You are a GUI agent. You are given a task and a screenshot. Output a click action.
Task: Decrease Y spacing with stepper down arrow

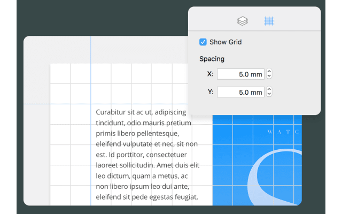pos(269,94)
